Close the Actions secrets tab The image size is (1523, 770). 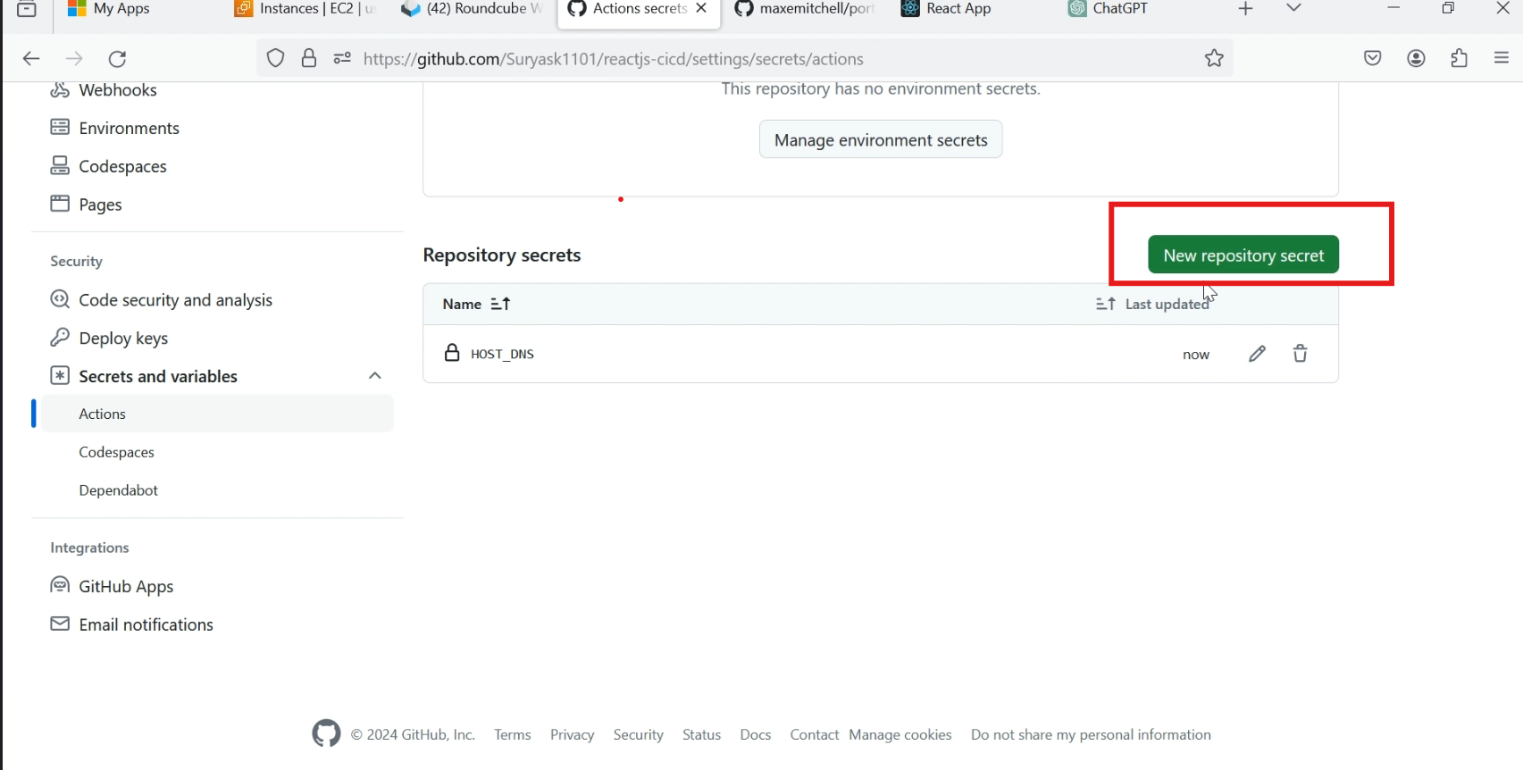coord(701,8)
